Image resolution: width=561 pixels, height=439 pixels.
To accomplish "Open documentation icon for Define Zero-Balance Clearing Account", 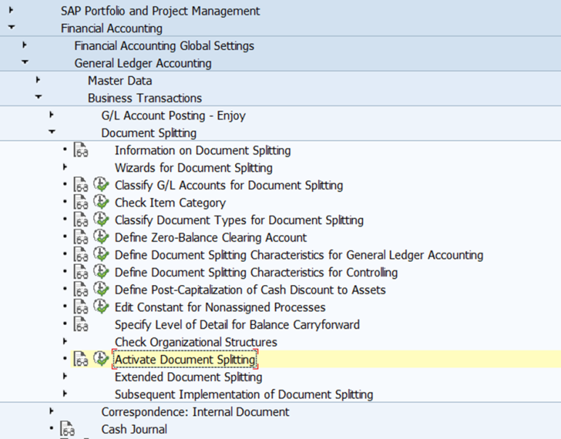I will pyautogui.click(x=81, y=237).
